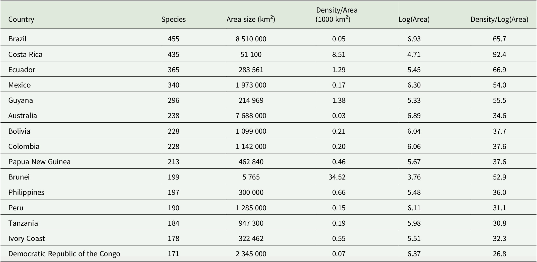Click Australia's area value 7 688 000
Viewport: 537px width, 262px height.
point(251,116)
